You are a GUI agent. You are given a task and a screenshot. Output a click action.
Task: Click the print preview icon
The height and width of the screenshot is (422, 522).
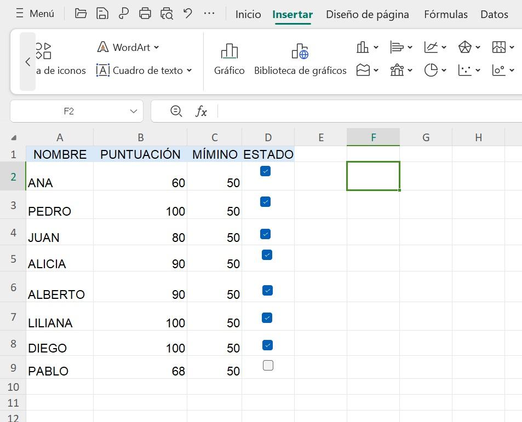(x=167, y=14)
